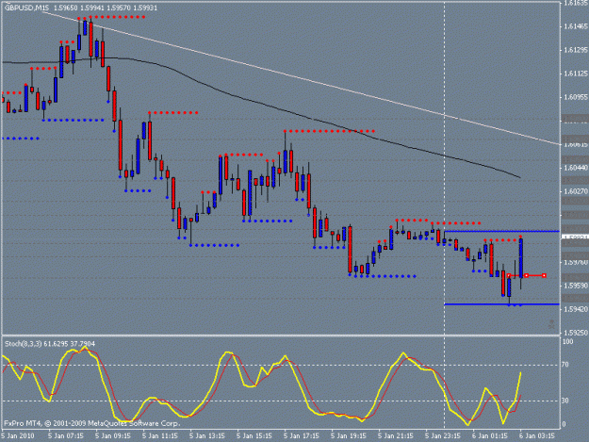589x442 pixels.
Task: Select the right end handle of the red line
Action: 545,275
